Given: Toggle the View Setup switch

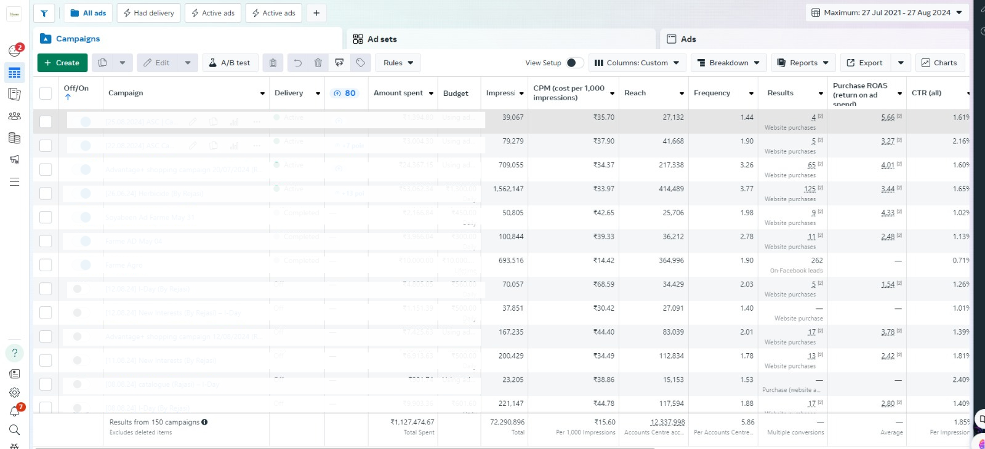Looking at the screenshot, I should pos(574,63).
